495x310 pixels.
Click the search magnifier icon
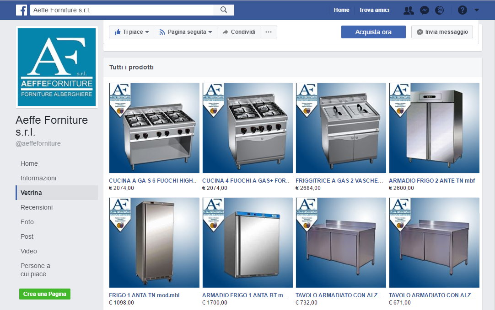[x=224, y=10]
